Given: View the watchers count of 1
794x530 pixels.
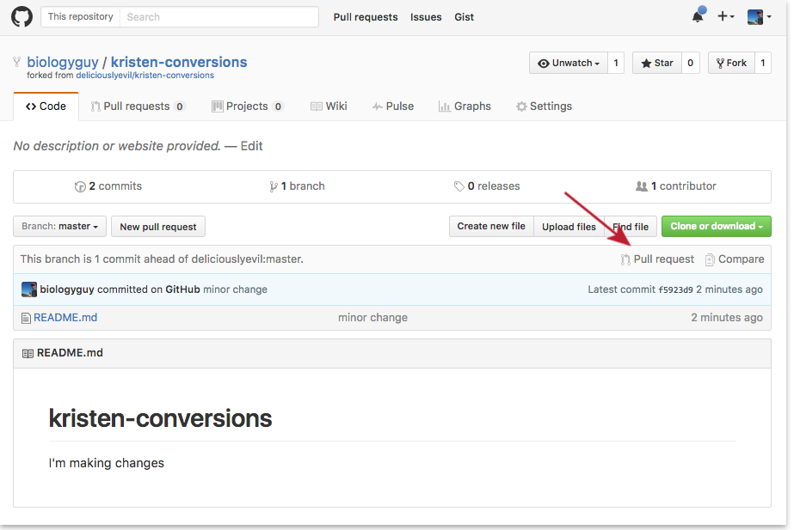Looking at the screenshot, I should click(x=616, y=63).
